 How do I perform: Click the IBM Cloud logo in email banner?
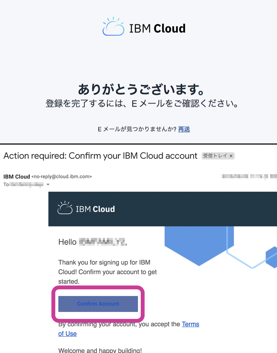[86, 208]
